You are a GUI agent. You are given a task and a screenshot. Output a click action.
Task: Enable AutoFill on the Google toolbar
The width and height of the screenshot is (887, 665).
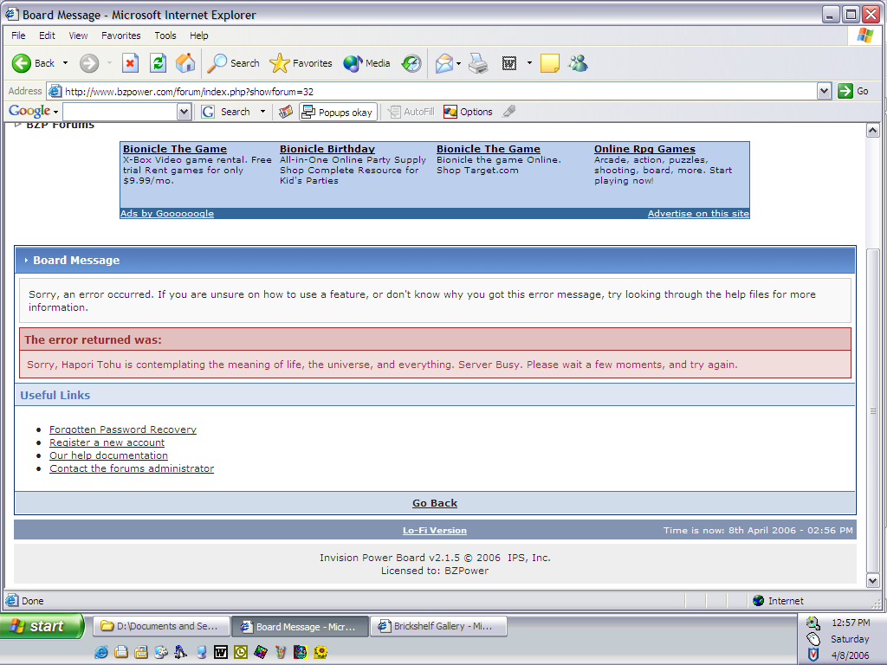[410, 112]
